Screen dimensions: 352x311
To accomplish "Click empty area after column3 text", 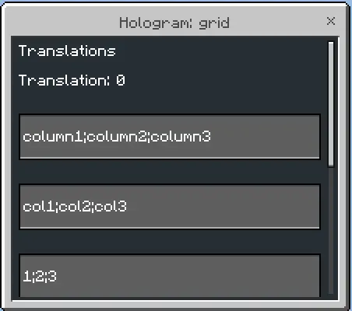I will 265,137.
